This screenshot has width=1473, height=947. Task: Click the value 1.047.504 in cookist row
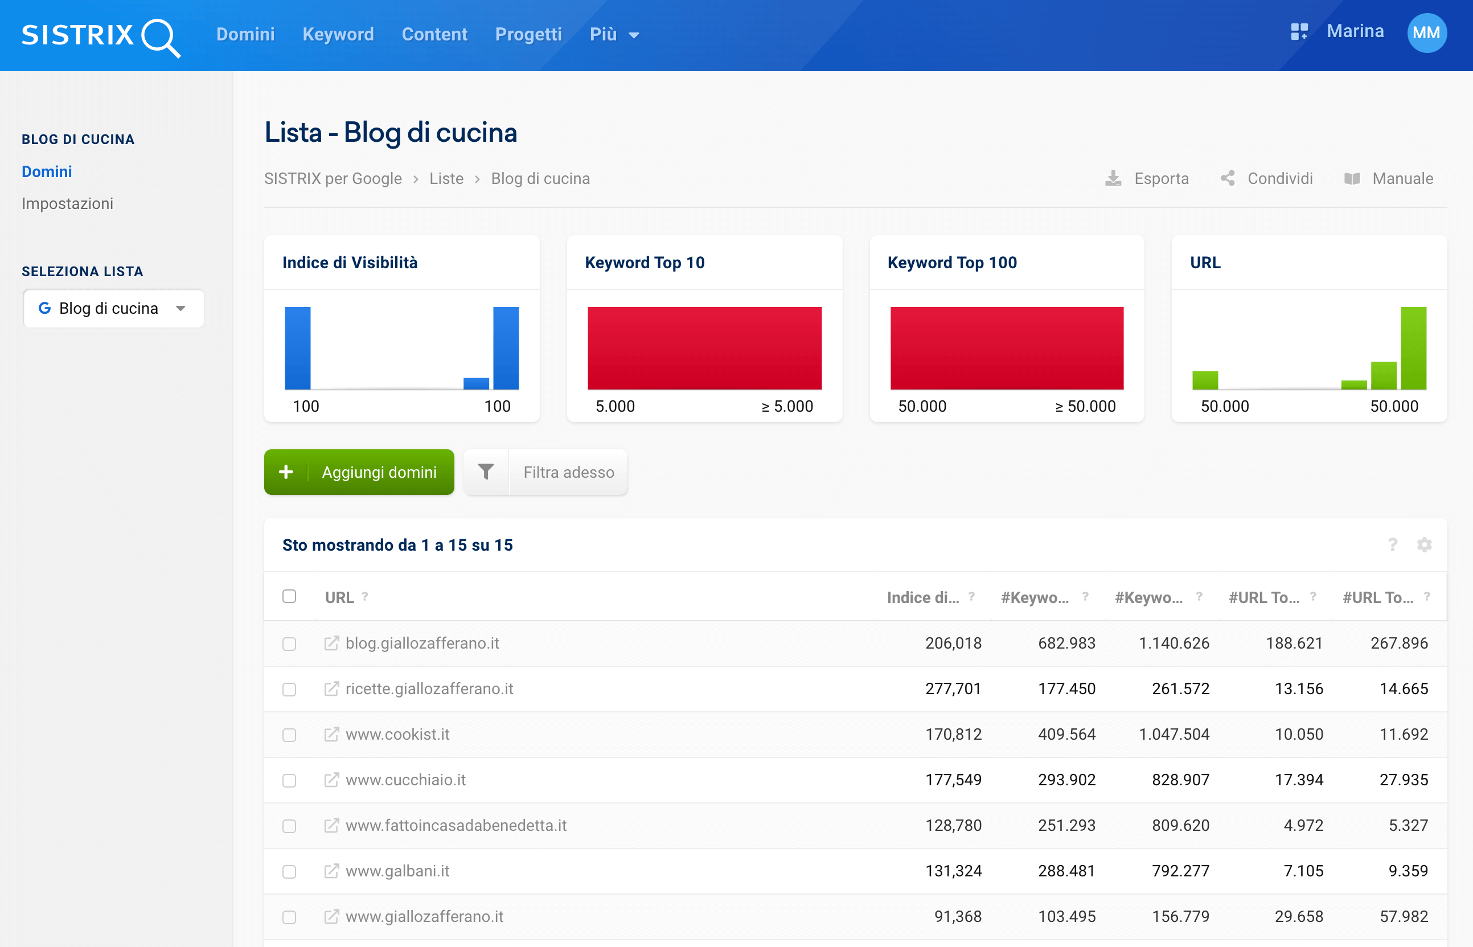1174,734
